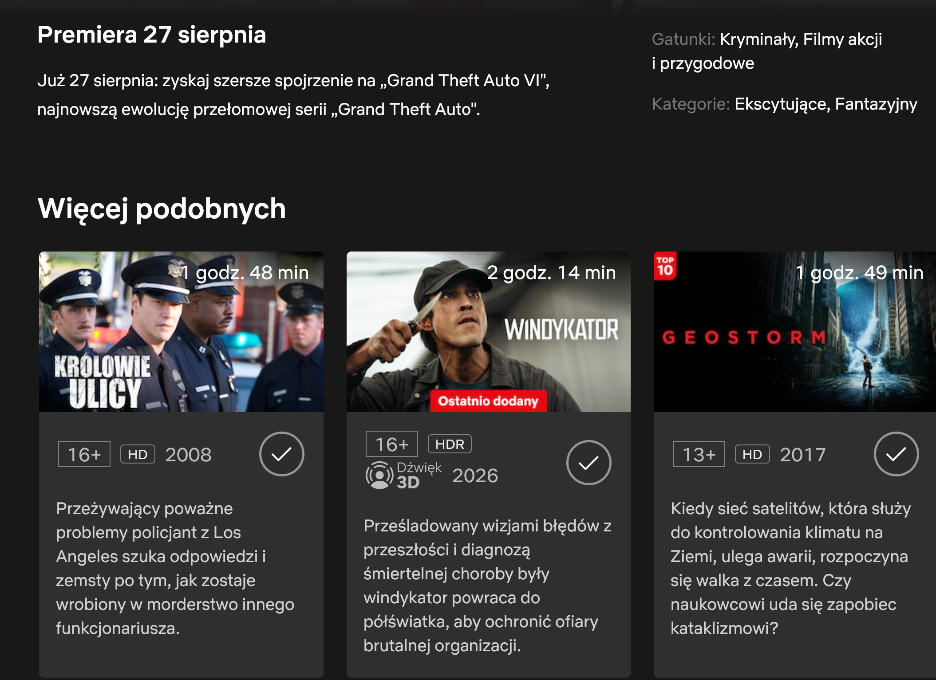The height and width of the screenshot is (680, 936).
Task: Open the Filmy akcji i przygodowe genre
Action: coord(767,51)
